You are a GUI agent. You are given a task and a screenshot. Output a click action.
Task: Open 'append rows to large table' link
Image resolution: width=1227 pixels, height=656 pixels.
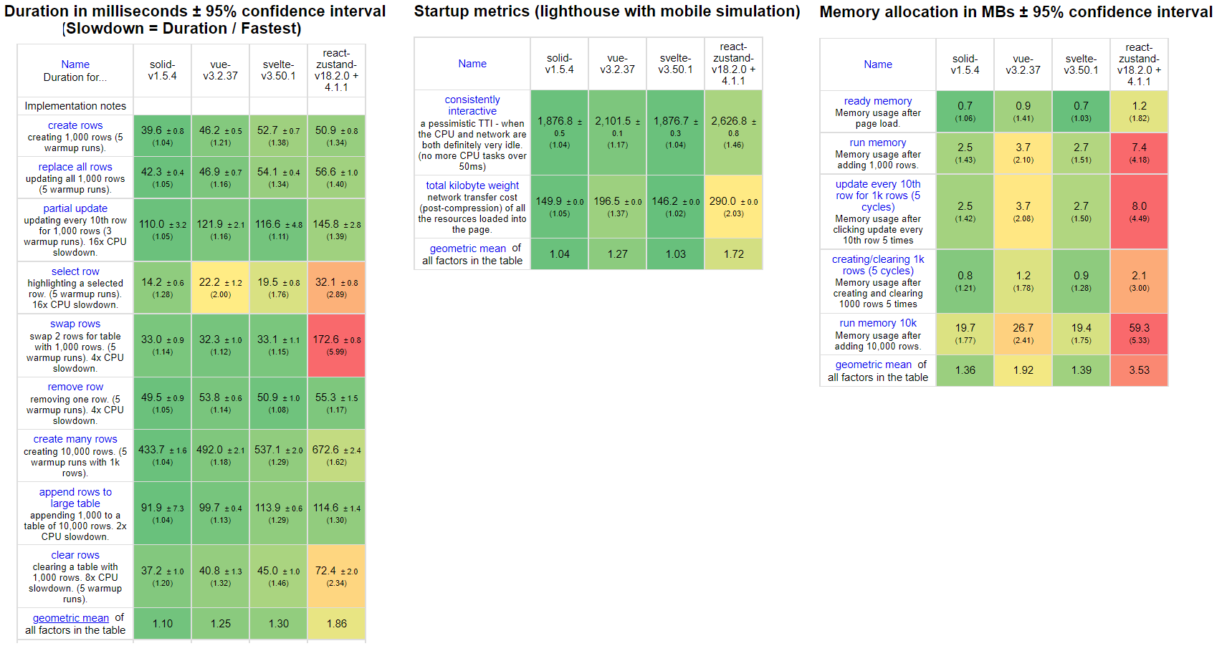[x=75, y=498]
